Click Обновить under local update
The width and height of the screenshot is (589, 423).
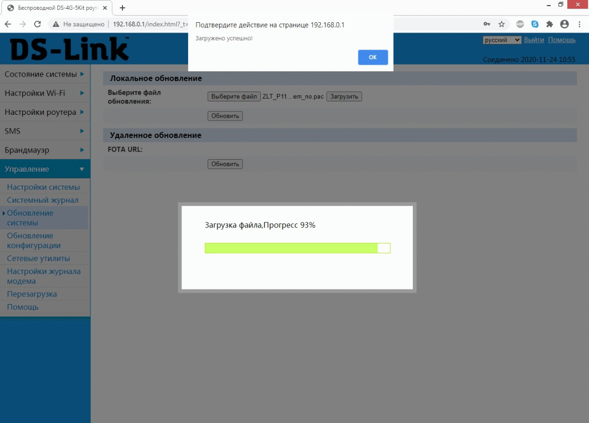tap(225, 116)
